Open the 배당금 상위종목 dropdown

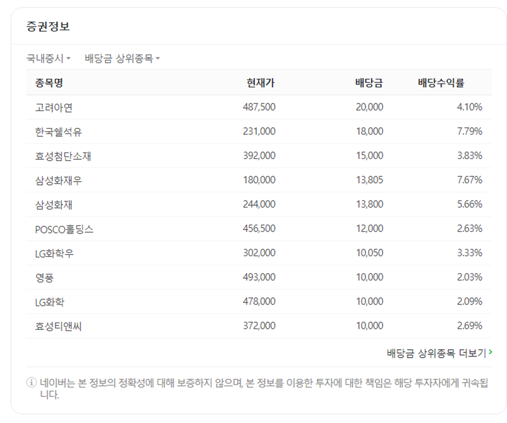coord(122,59)
